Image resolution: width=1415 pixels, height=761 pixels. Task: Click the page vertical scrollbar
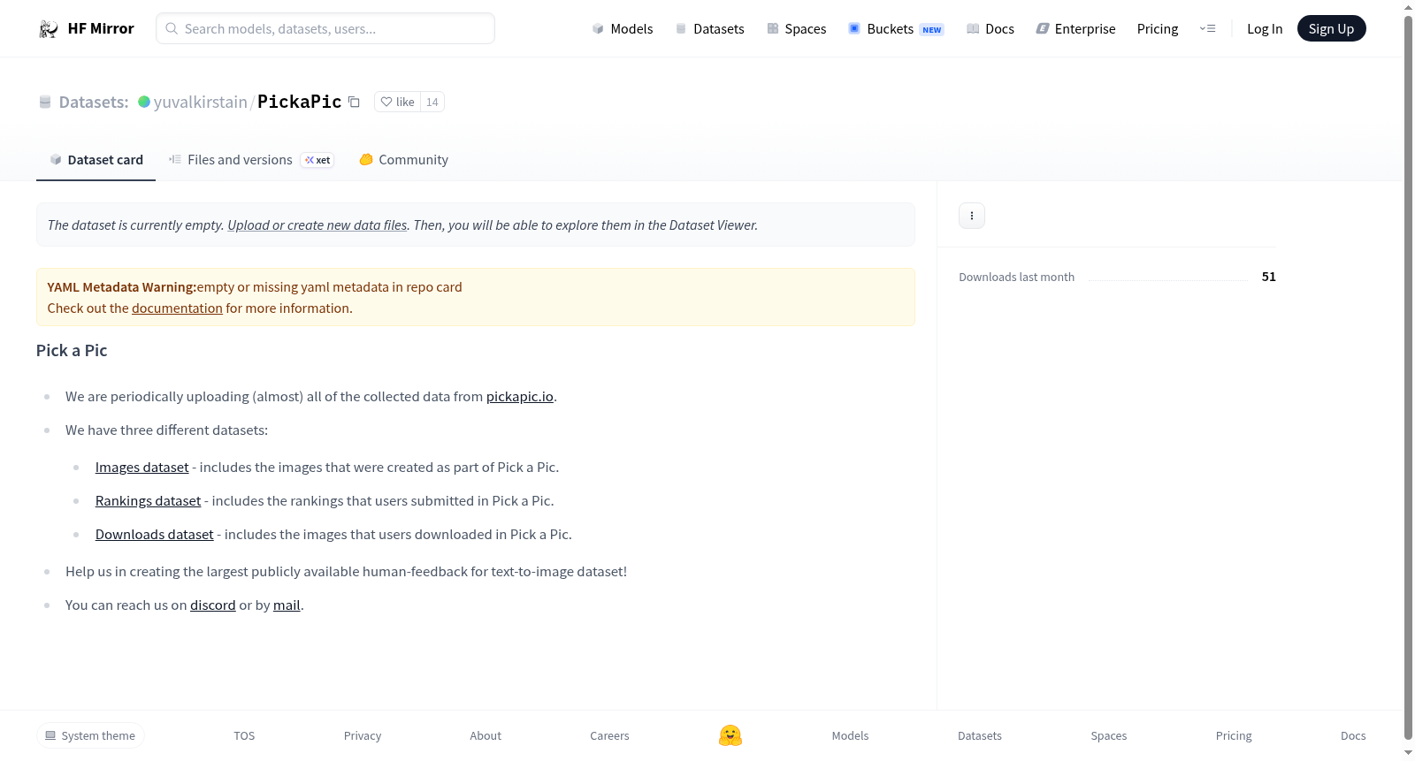pyautogui.click(x=1409, y=378)
